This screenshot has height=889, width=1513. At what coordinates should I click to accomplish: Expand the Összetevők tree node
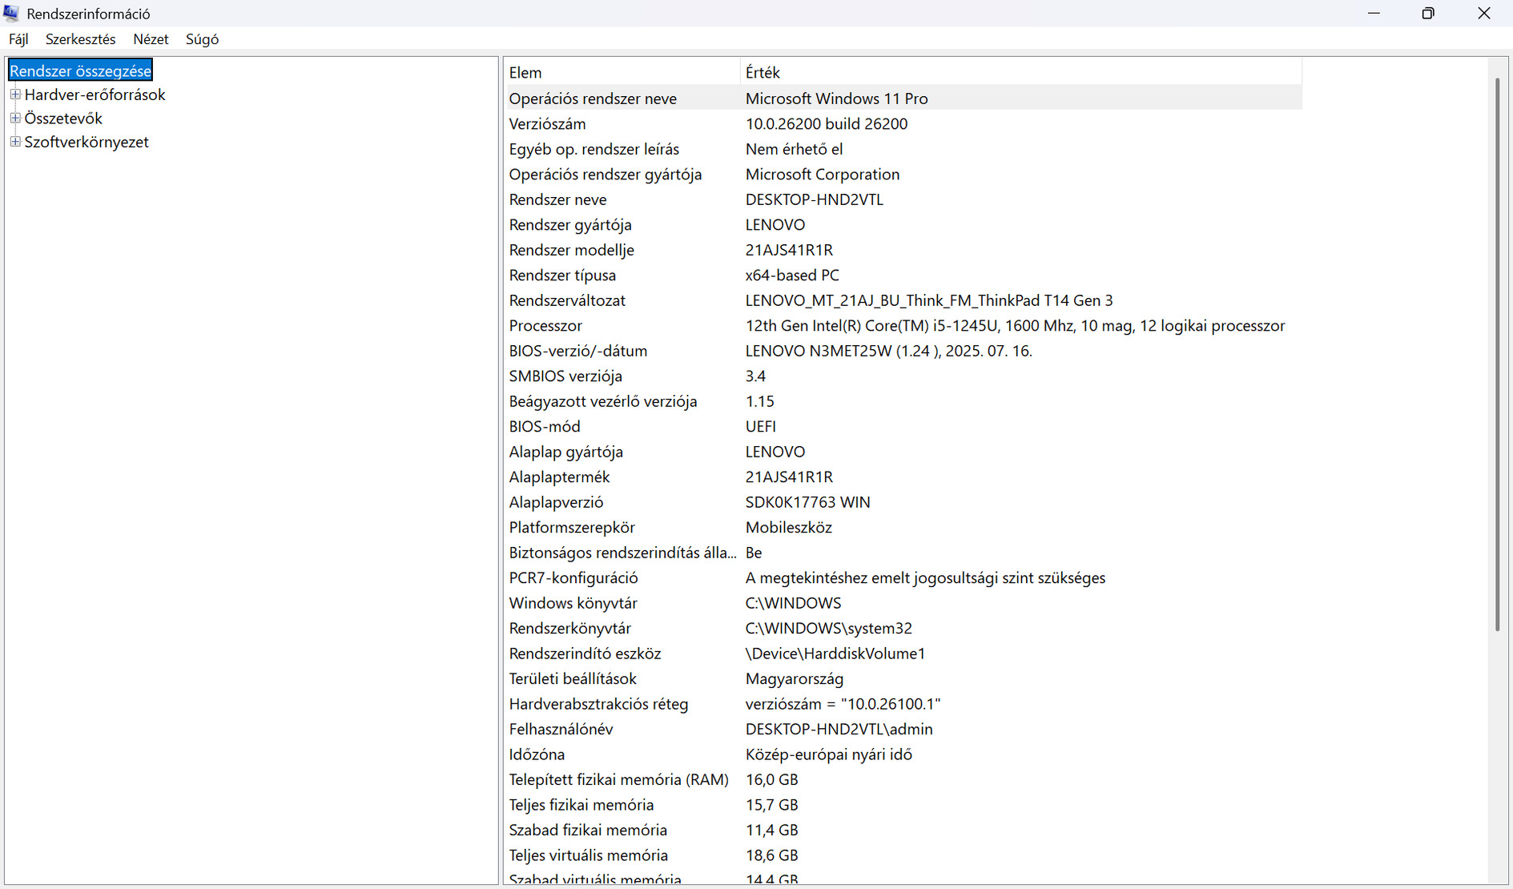coord(15,119)
